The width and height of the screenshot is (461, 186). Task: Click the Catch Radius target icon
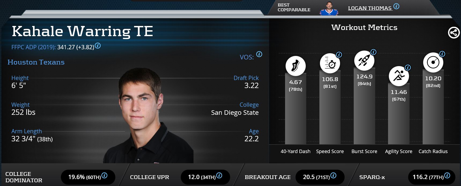click(x=433, y=62)
